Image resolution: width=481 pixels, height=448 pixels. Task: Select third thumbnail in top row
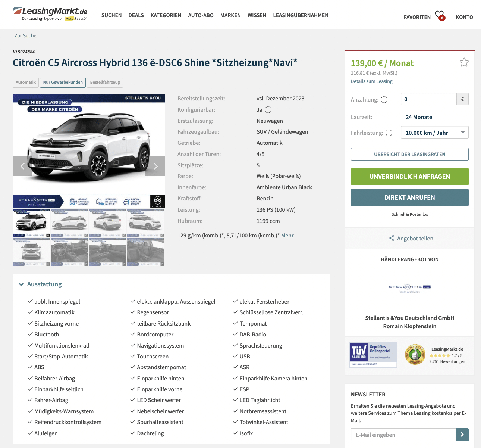(x=107, y=223)
